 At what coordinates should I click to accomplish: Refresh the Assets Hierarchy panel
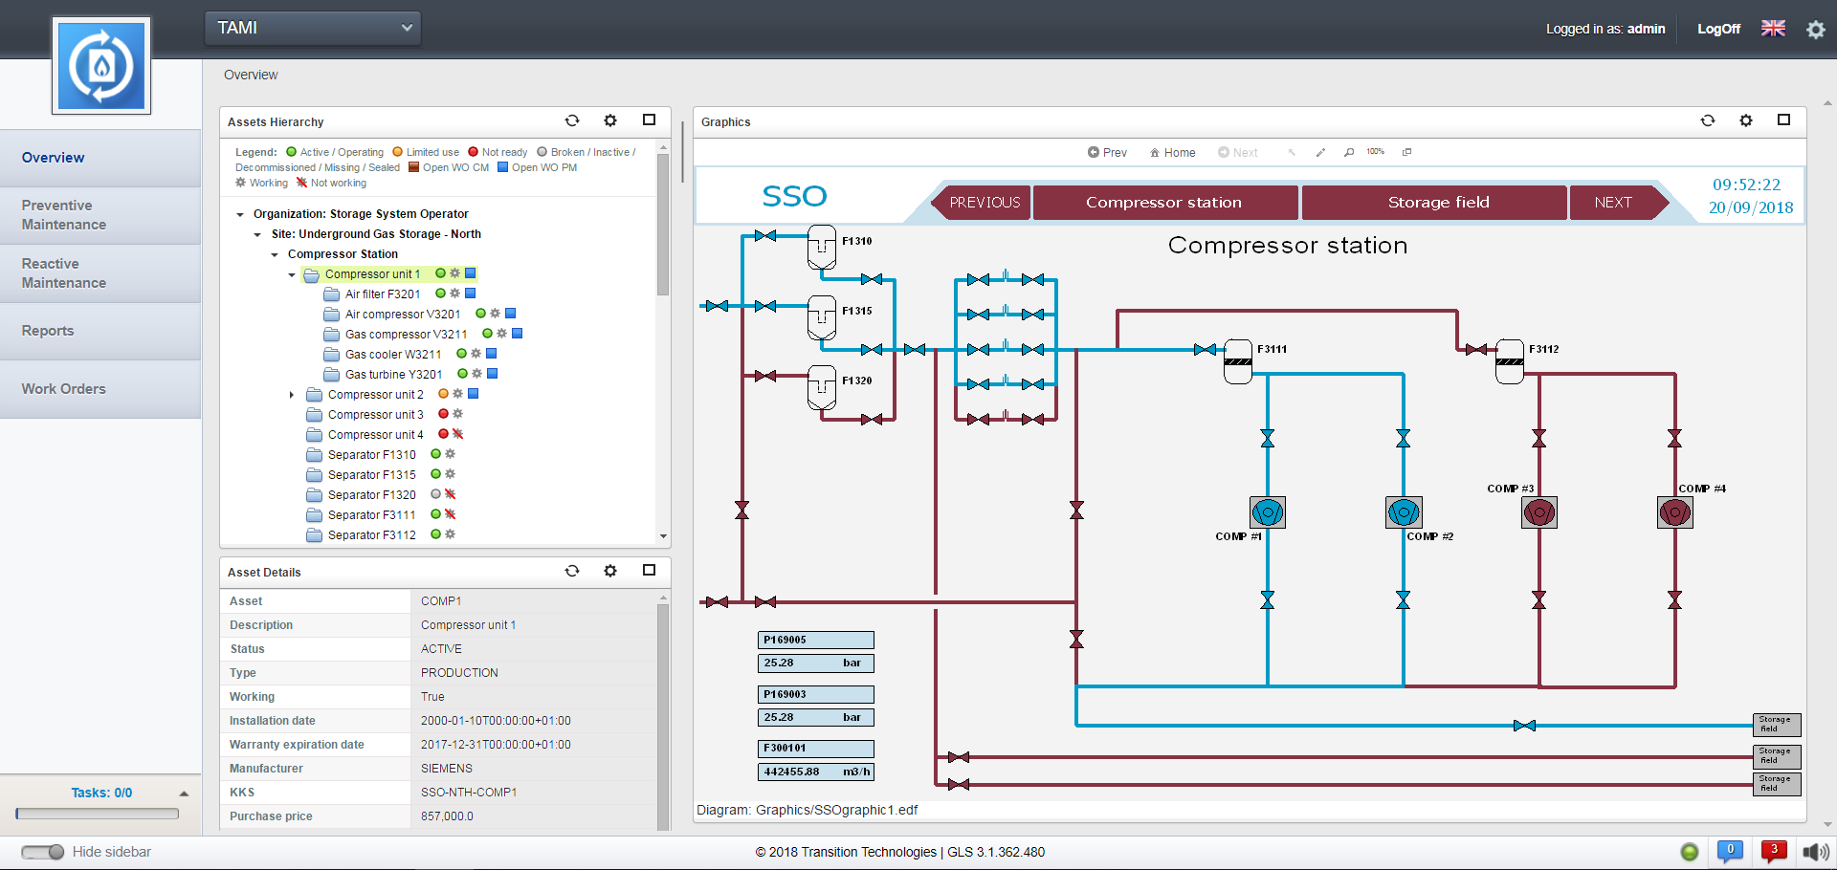(x=572, y=120)
